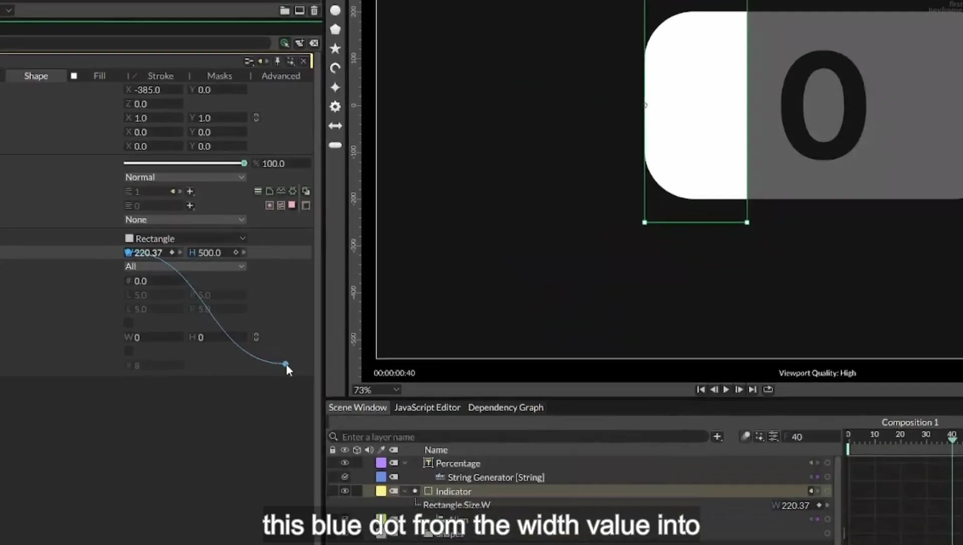
Task: Select the Arc shape tool
Action: (335, 68)
